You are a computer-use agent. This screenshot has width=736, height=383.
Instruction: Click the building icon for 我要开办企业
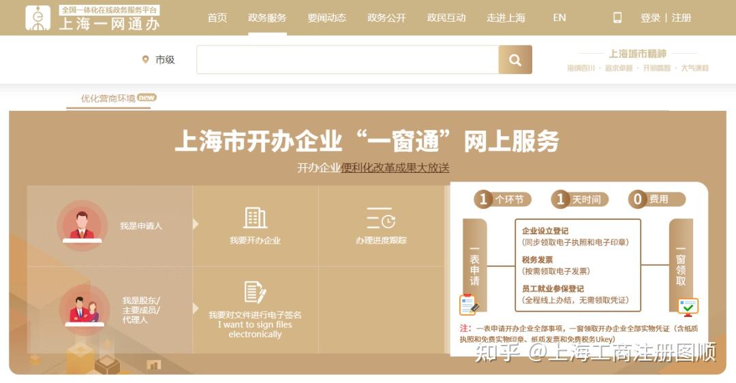[255, 218]
